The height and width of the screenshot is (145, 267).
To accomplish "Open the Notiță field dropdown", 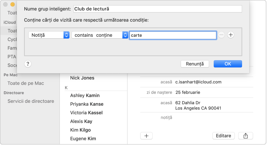I will pos(49,35).
